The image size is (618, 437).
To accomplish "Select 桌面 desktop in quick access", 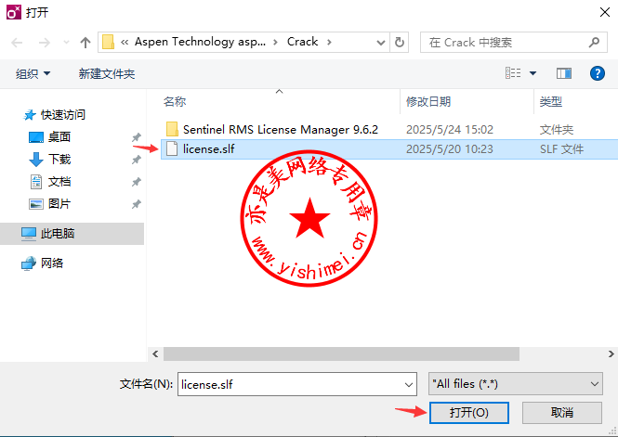I will pos(59,137).
